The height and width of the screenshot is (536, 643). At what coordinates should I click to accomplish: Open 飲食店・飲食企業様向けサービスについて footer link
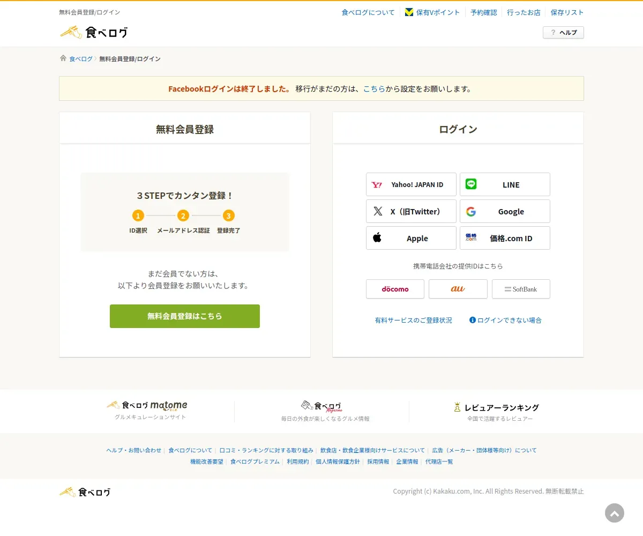(x=373, y=450)
